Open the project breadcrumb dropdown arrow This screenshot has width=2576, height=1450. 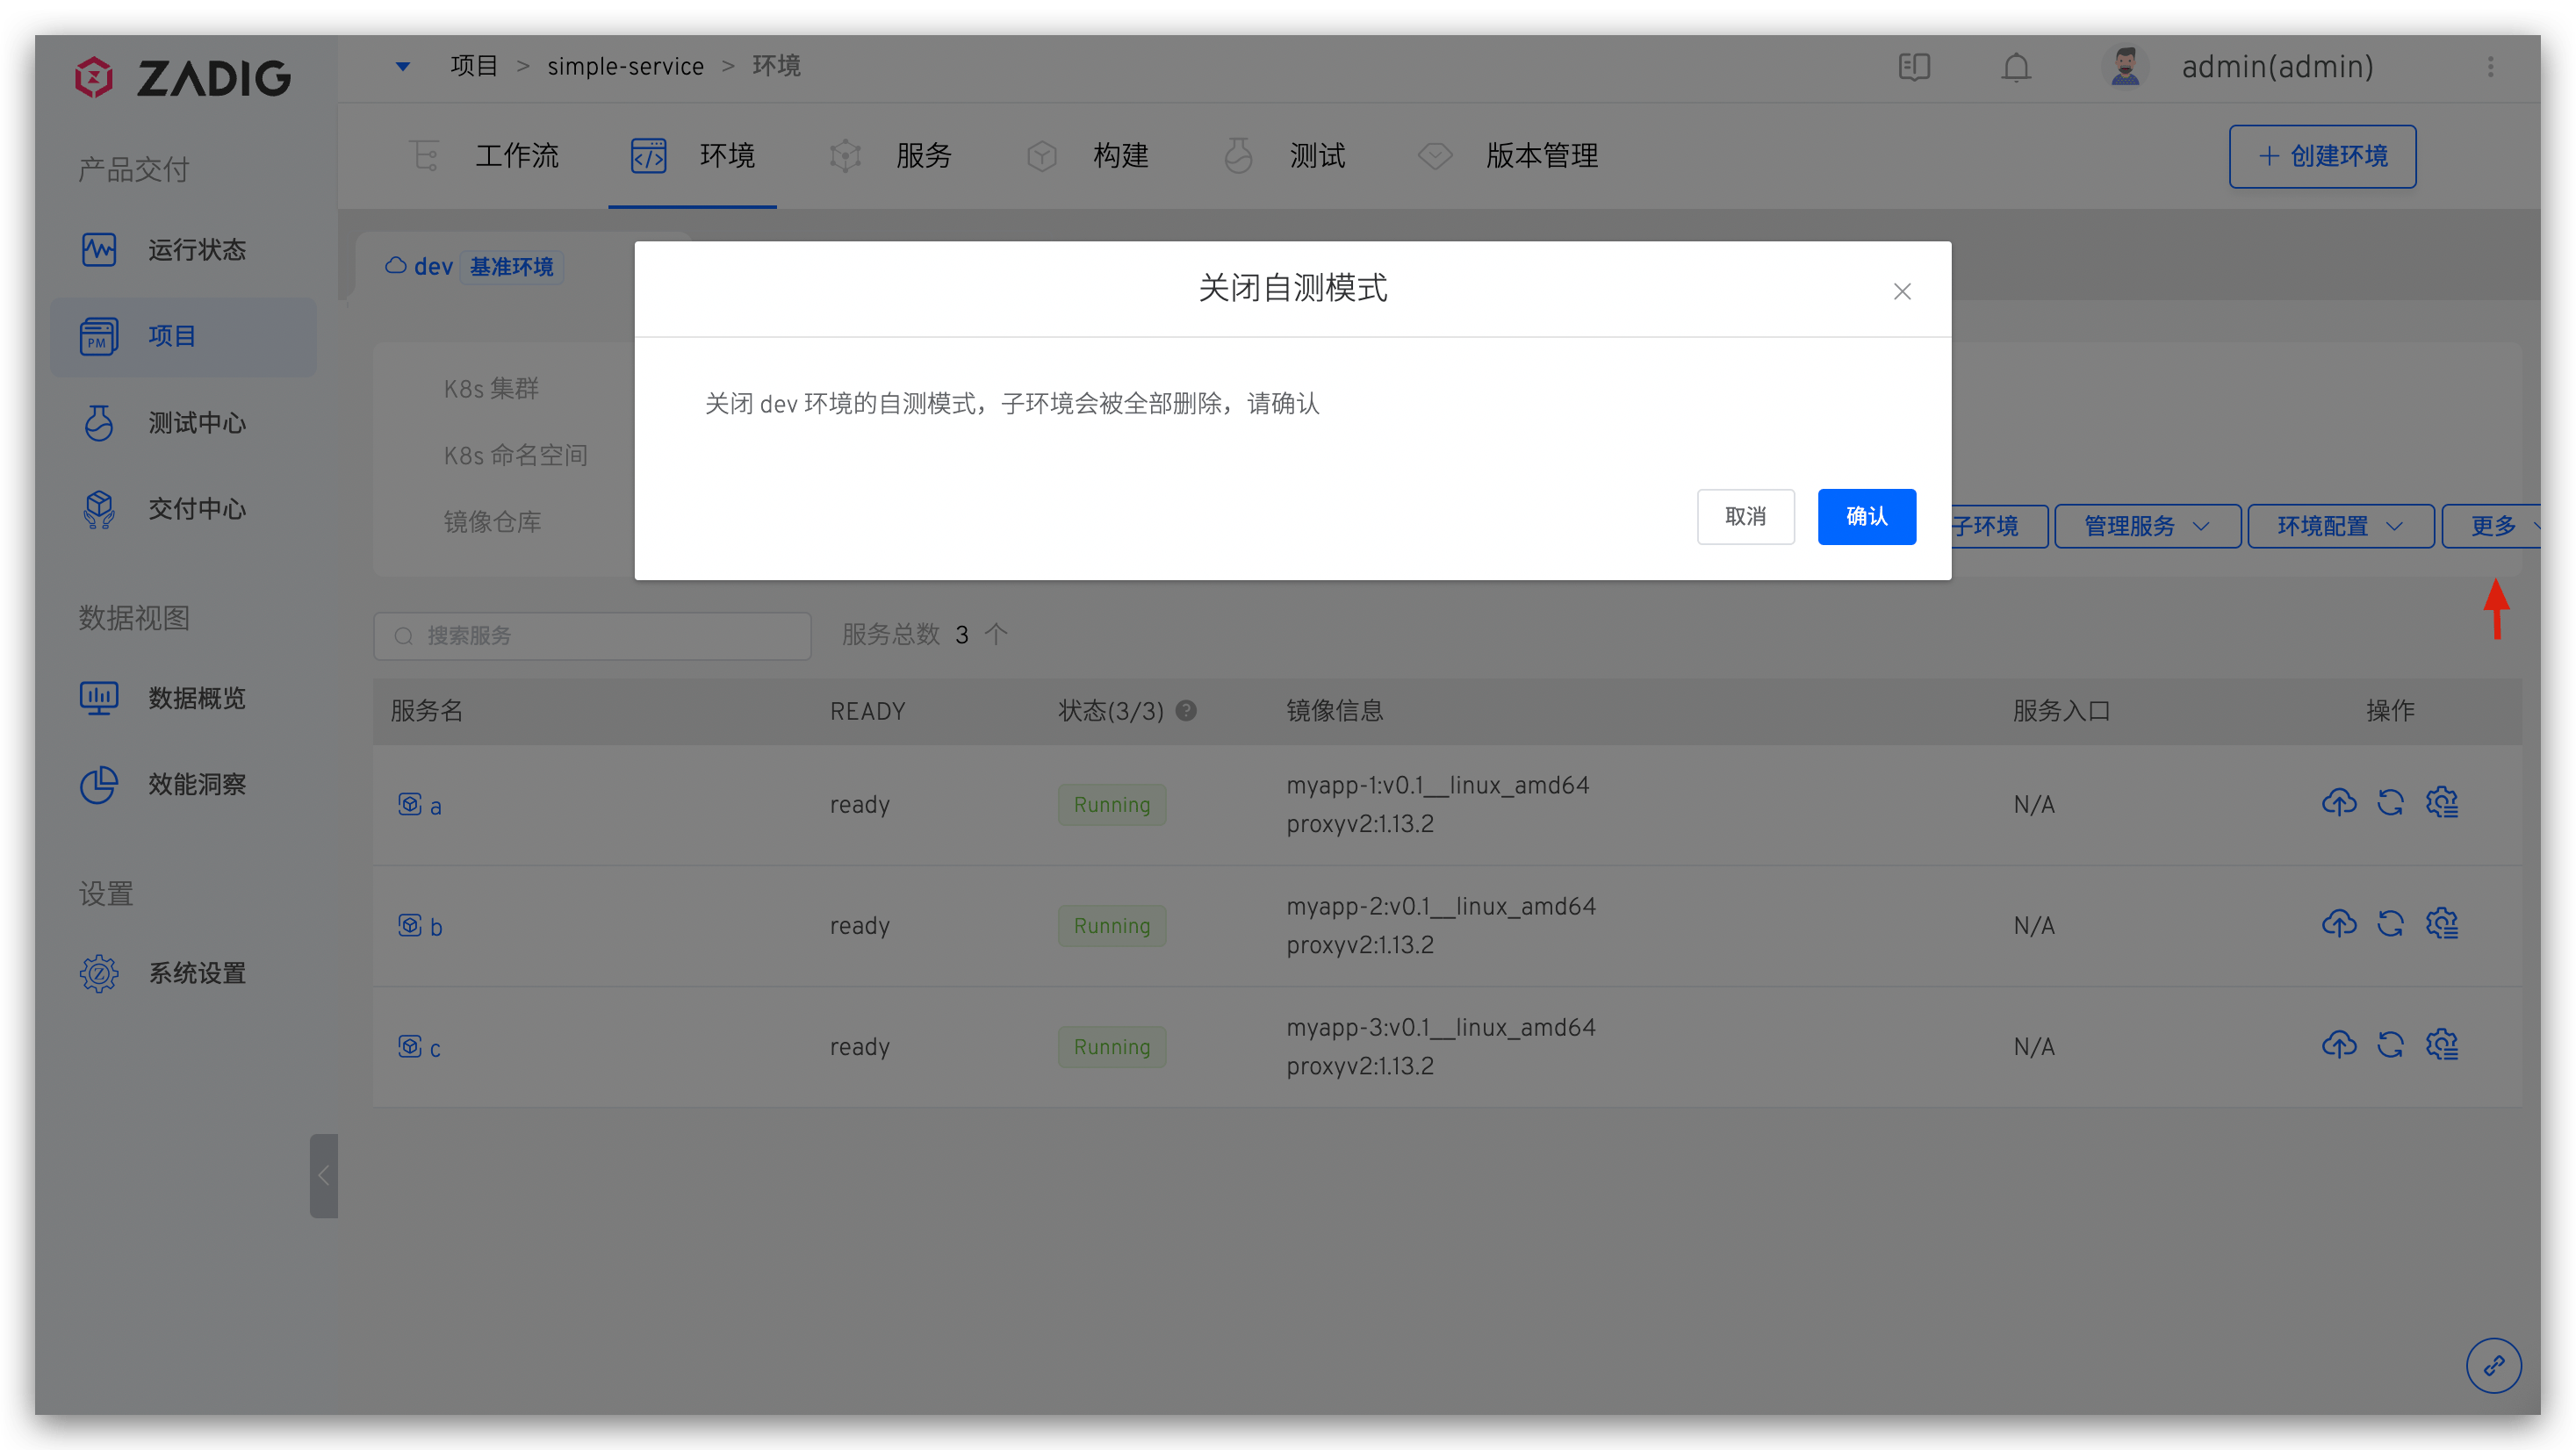point(404,66)
